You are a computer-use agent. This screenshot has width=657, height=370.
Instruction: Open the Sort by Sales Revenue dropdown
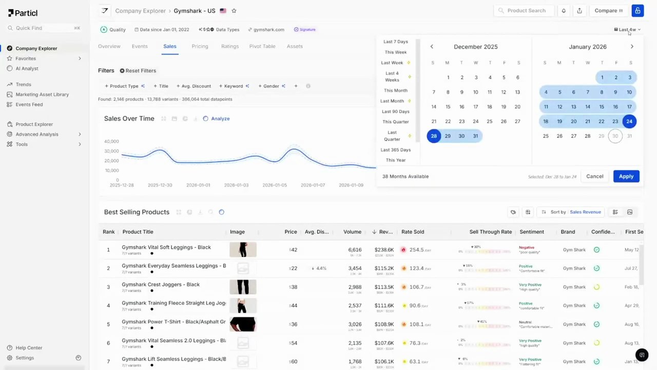tap(571, 212)
